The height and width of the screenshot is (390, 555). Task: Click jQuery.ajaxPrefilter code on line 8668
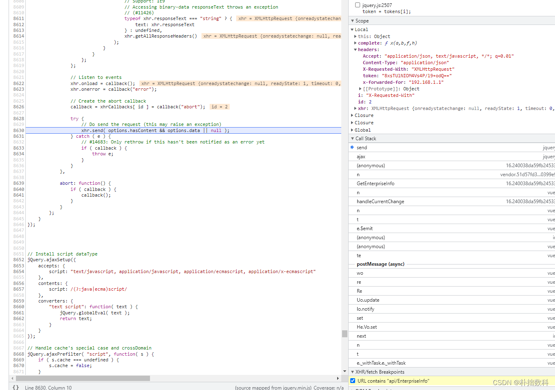click(91, 354)
